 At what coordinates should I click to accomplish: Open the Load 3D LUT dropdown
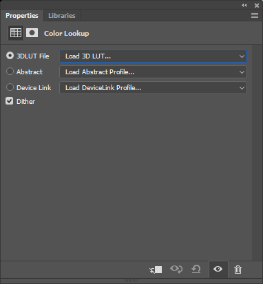pyautogui.click(x=153, y=56)
